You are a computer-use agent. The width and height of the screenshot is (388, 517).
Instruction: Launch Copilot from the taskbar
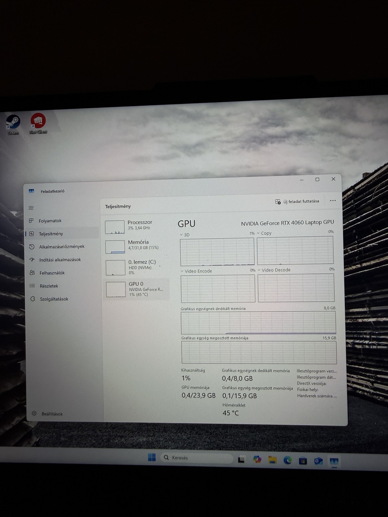(x=257, y=459)
